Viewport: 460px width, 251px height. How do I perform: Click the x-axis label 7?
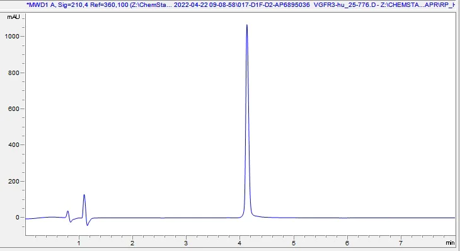click(x=401, y=243)
